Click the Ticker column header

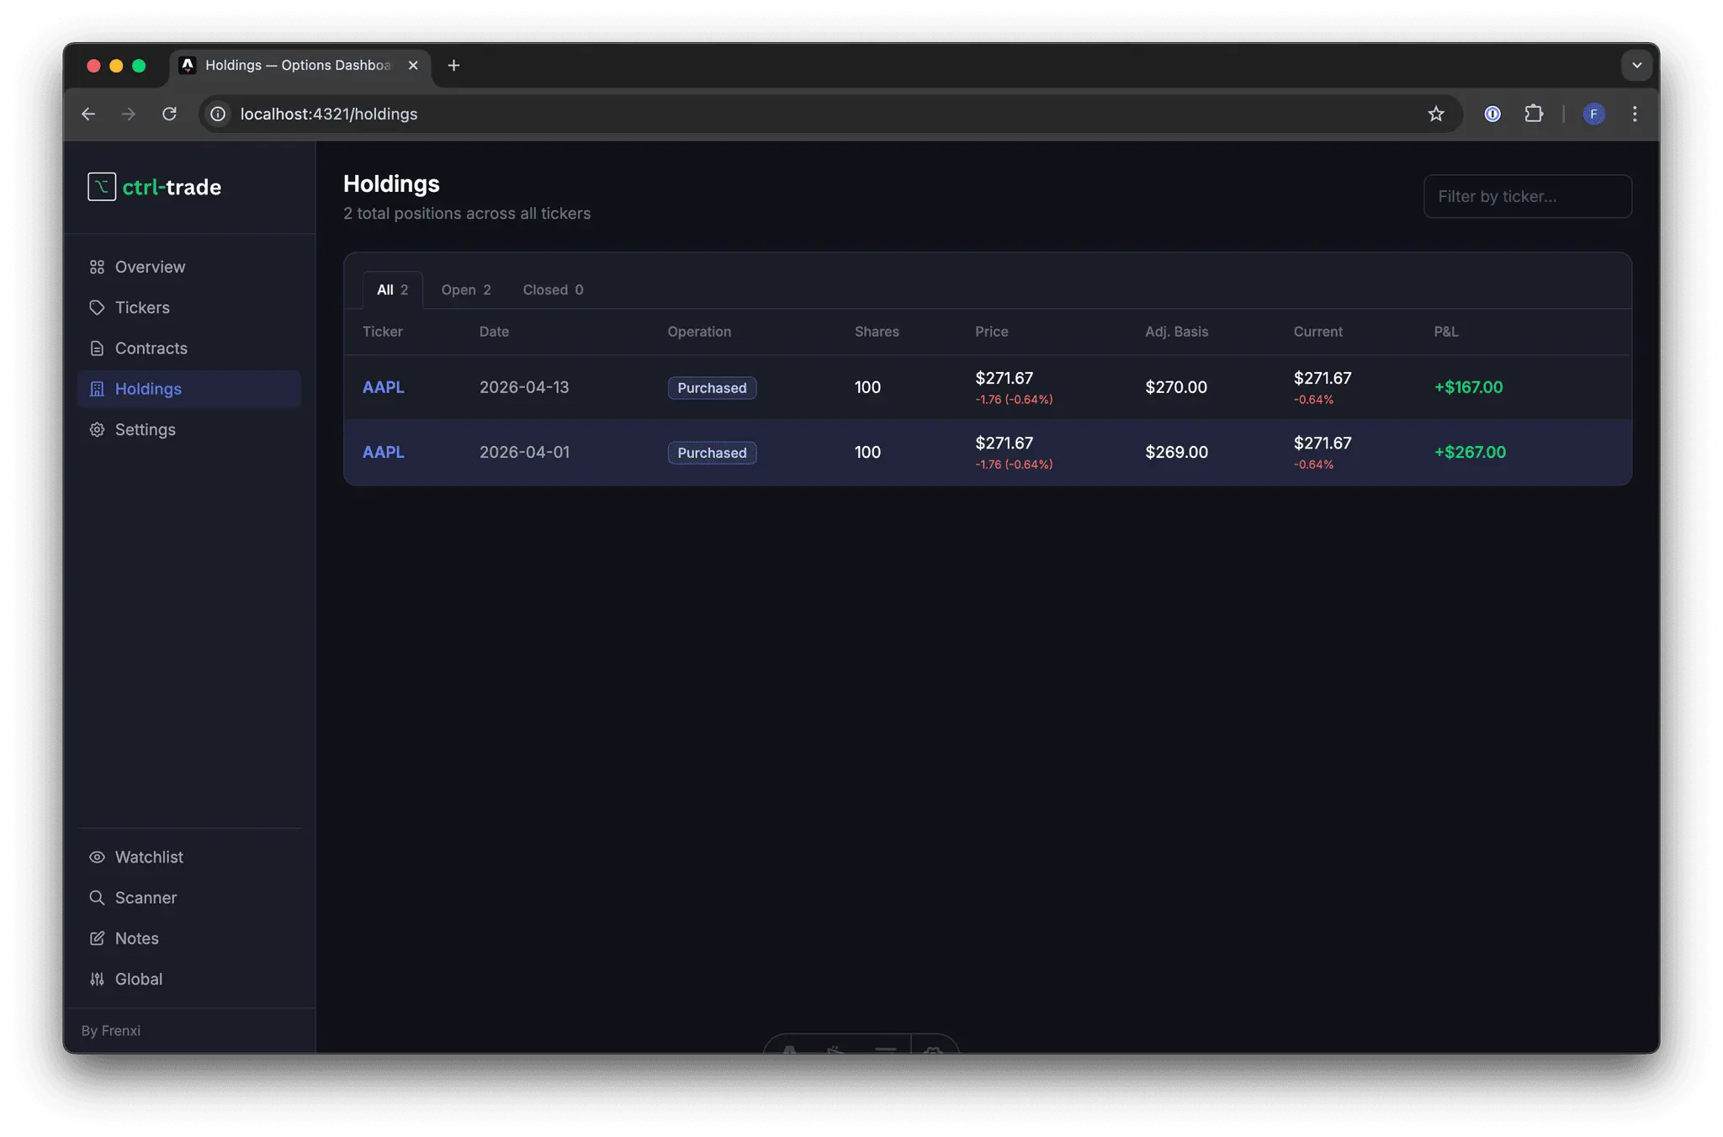[x=382, y=332]
